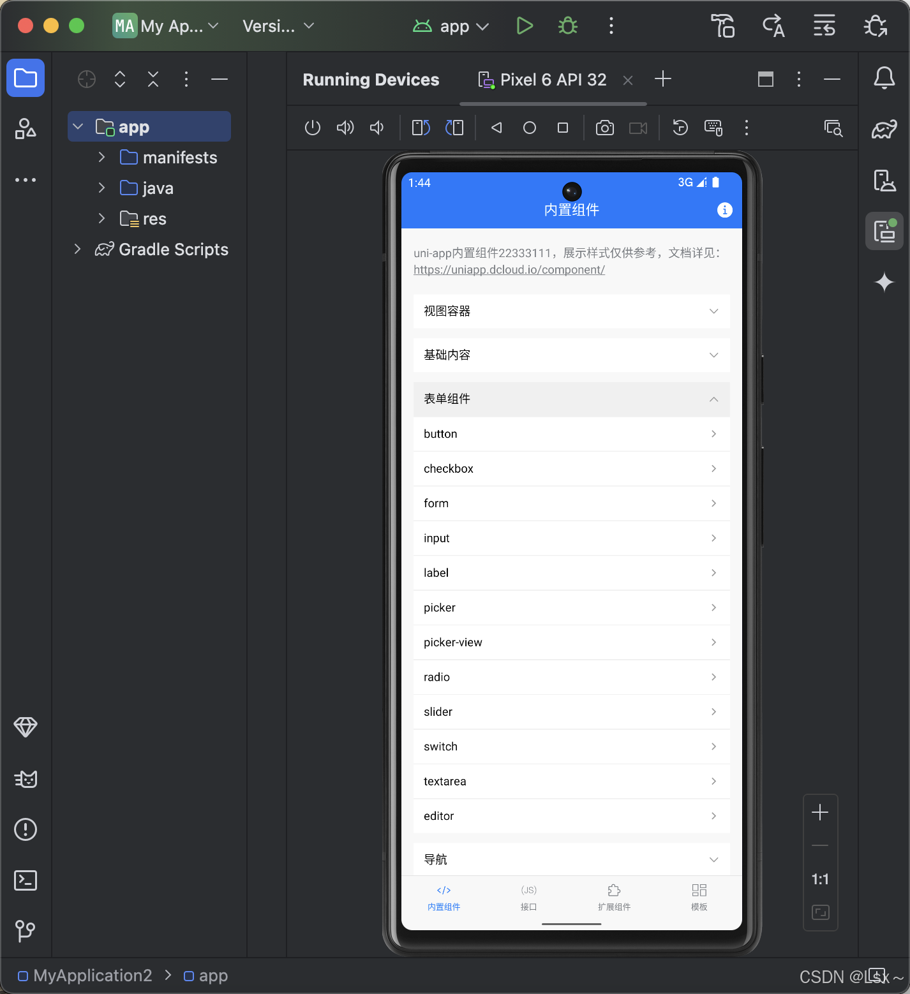Click the Debug app bug icon
The width and height of the screenshot is (910, 994).
tap(567, 26)
